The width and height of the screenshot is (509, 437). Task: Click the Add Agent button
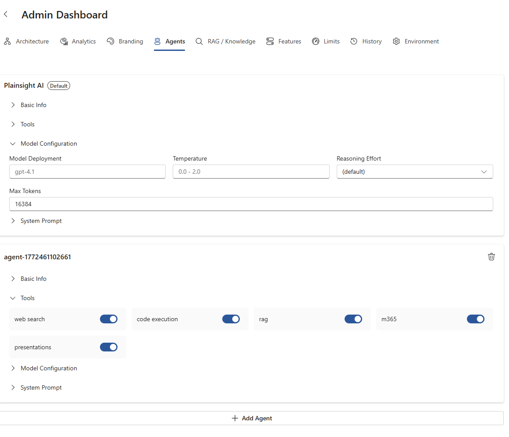coord(251,418)
